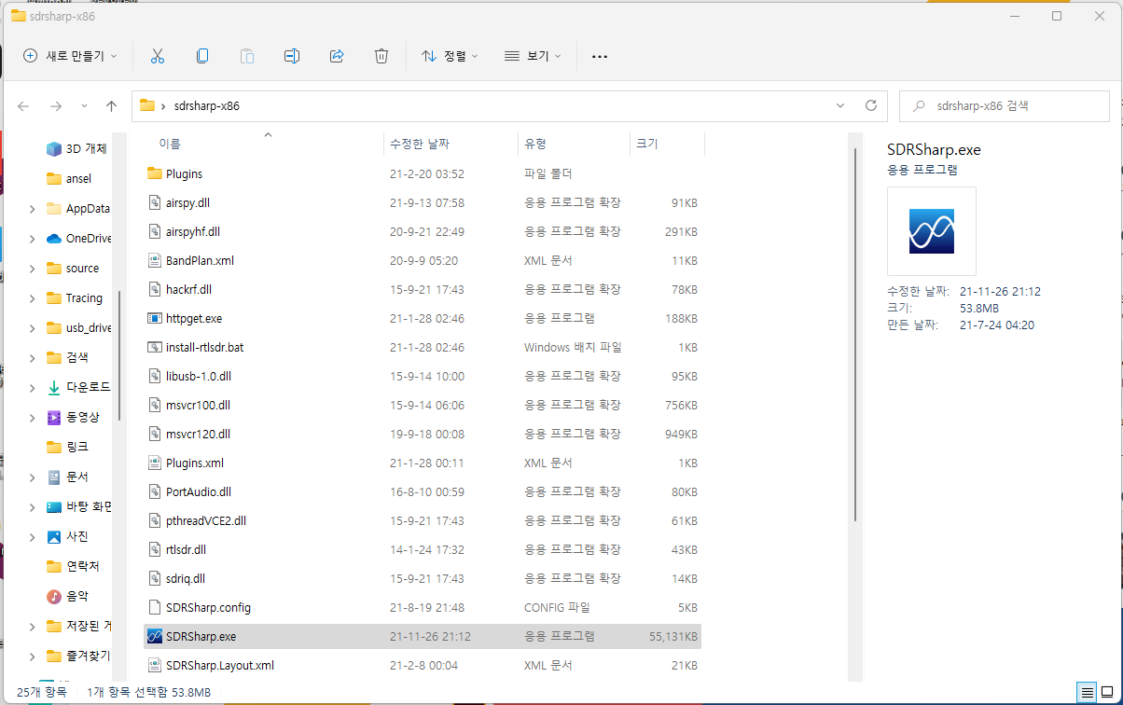Go forward with the right arrow
1123x705 pixels.
(x=56, y=106)
